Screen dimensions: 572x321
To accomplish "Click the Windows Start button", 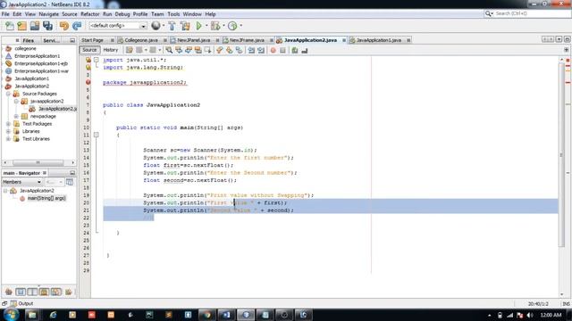I will point(11,315).
